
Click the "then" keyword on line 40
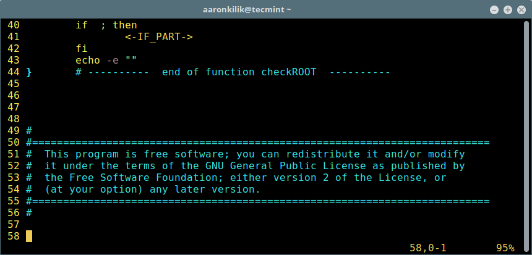(125, 25)
